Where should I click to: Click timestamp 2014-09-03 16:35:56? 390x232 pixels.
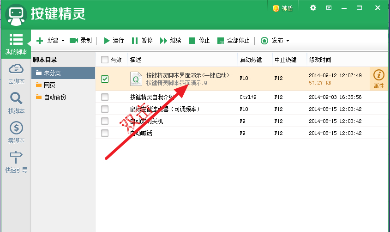[x=335, y=97]
